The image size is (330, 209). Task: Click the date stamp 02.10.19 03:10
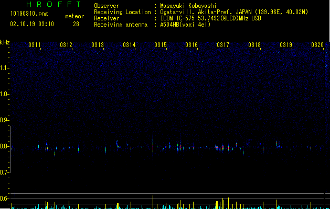(32, 24)
